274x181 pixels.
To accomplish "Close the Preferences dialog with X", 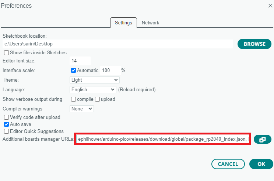I will (x=270, y=6).
